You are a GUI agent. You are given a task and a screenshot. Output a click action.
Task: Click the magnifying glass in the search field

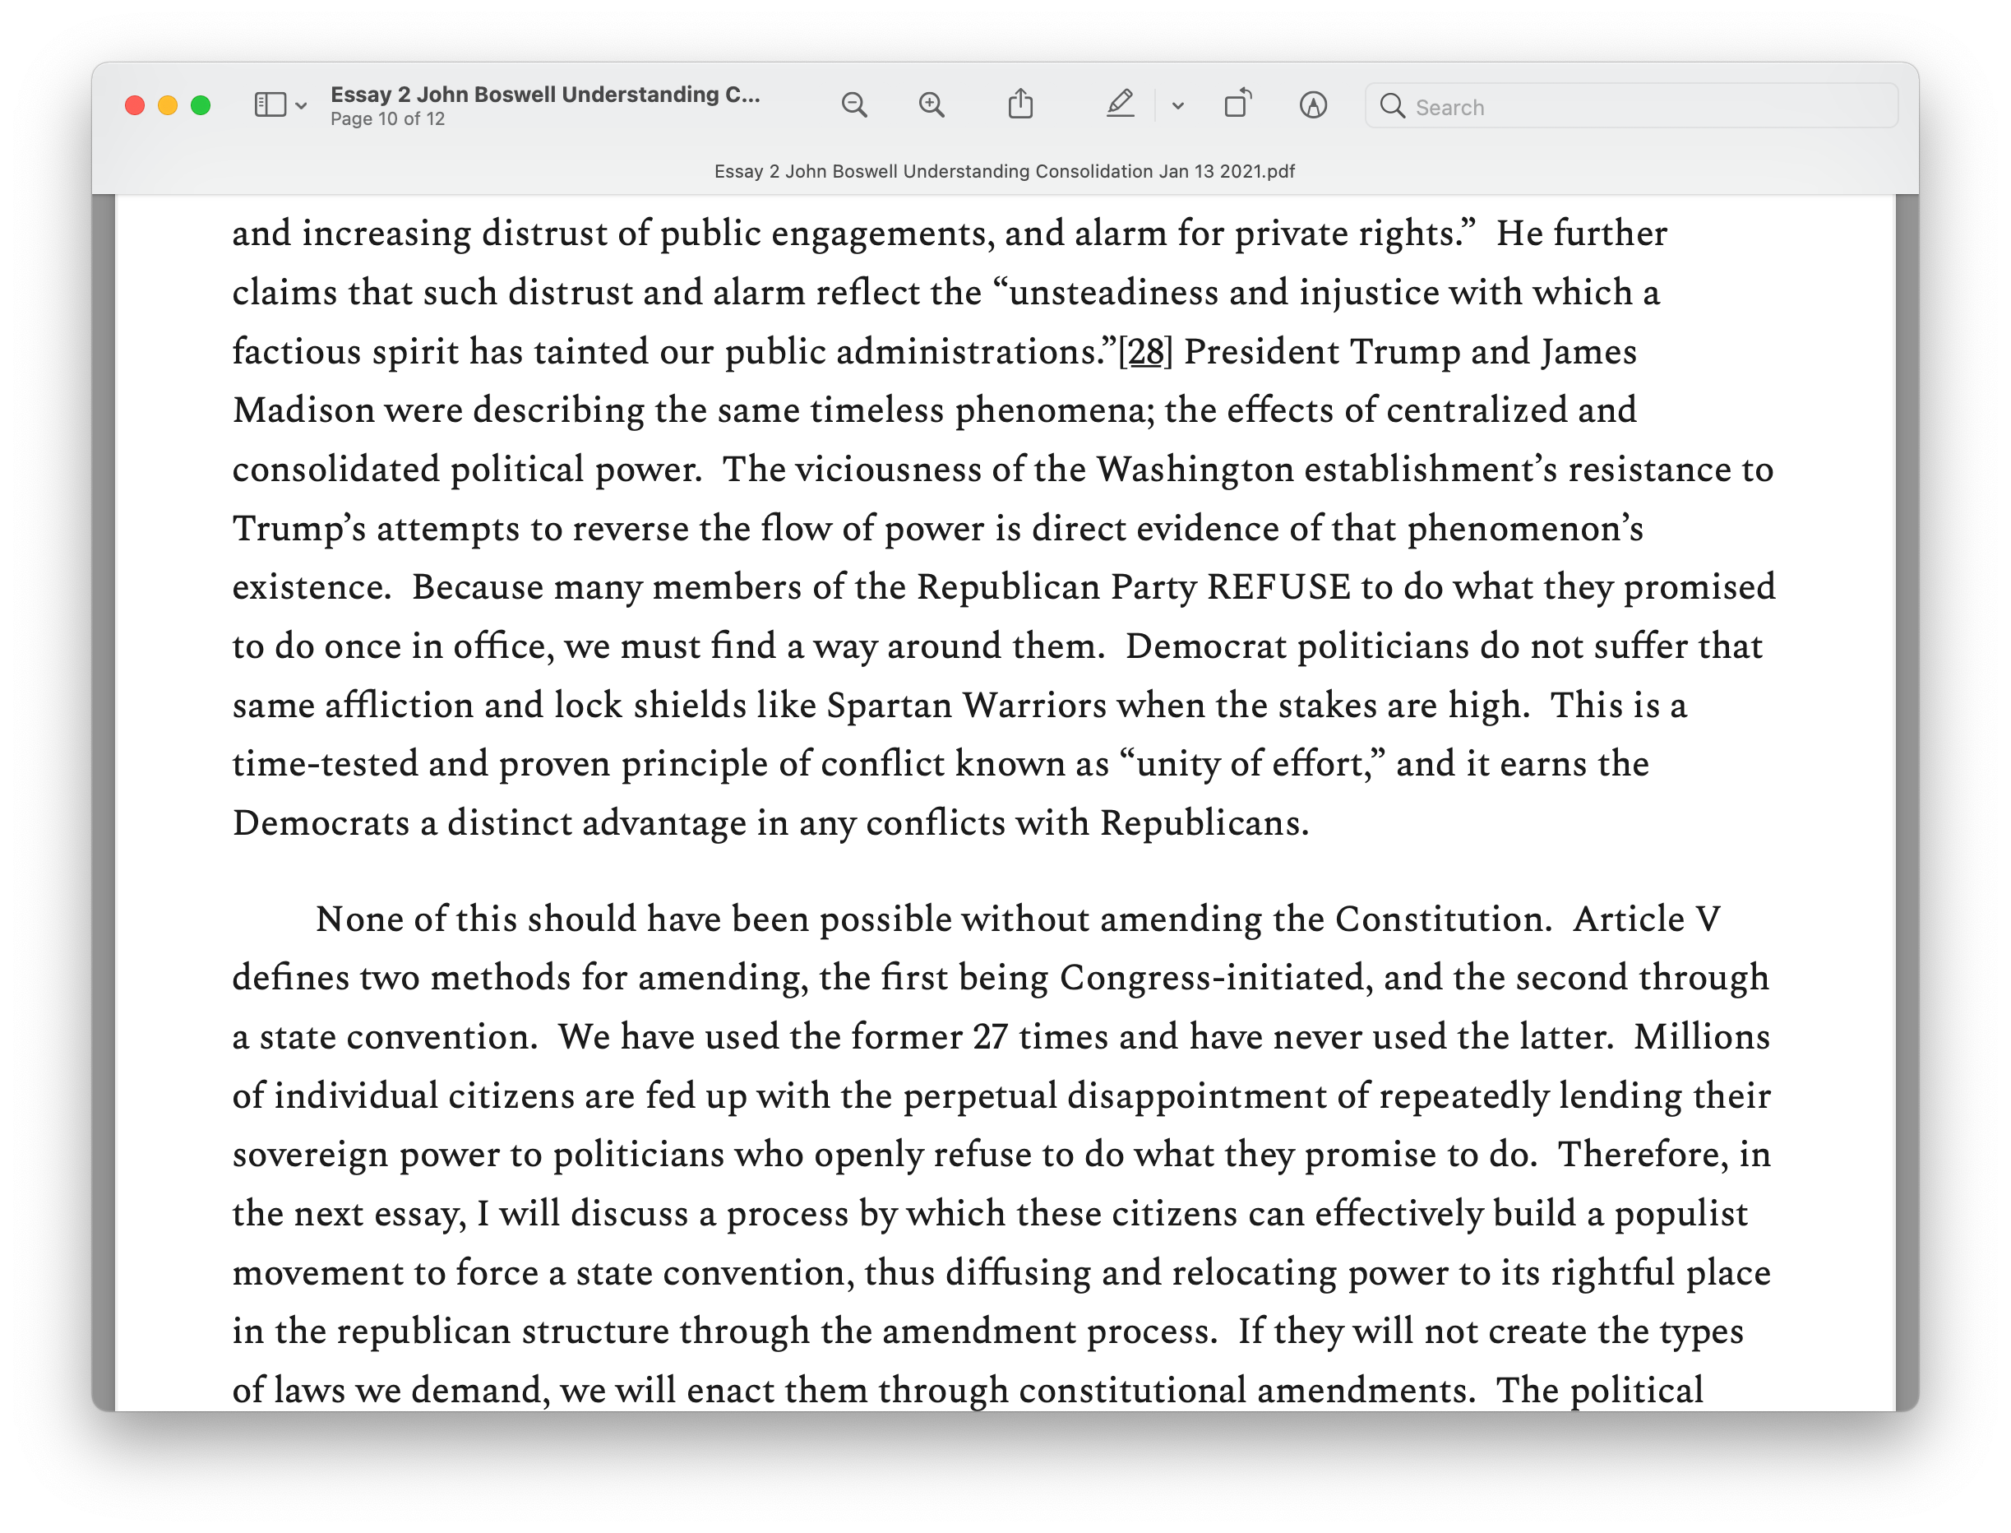(x=1392, y=106)
